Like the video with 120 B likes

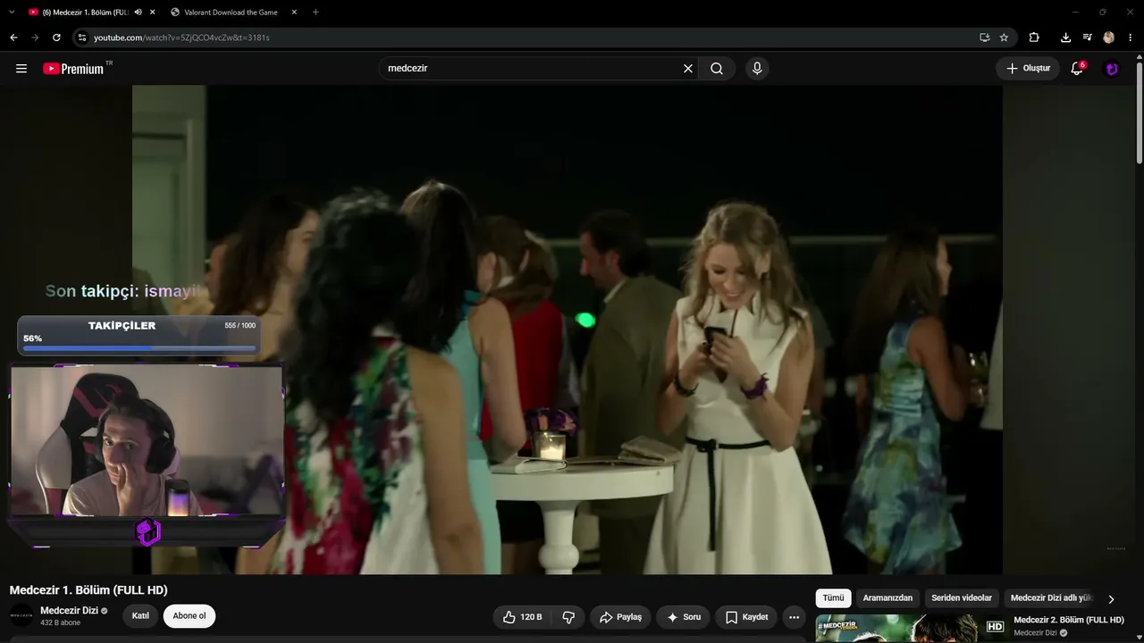pyautogui.click(x=522, y=617)
